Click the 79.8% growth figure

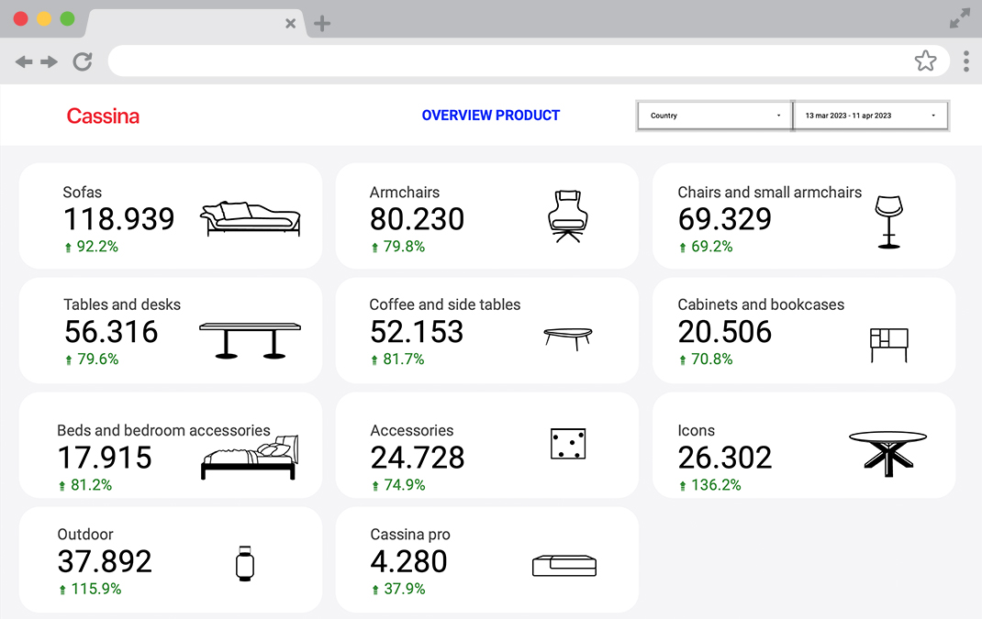click(x=404, y=247)
